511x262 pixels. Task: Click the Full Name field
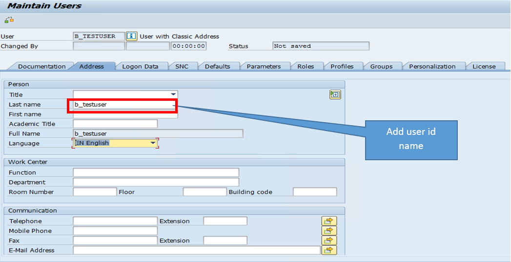[x=158, y=133]
